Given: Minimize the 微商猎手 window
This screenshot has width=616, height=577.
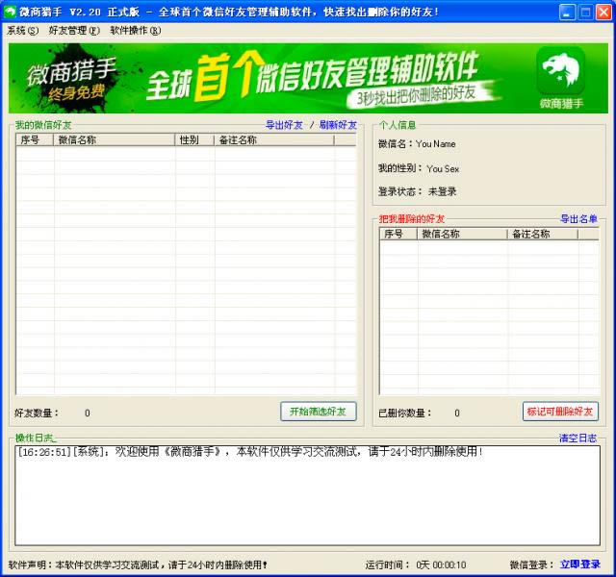Looking at the screenshot, I should 567,13.
